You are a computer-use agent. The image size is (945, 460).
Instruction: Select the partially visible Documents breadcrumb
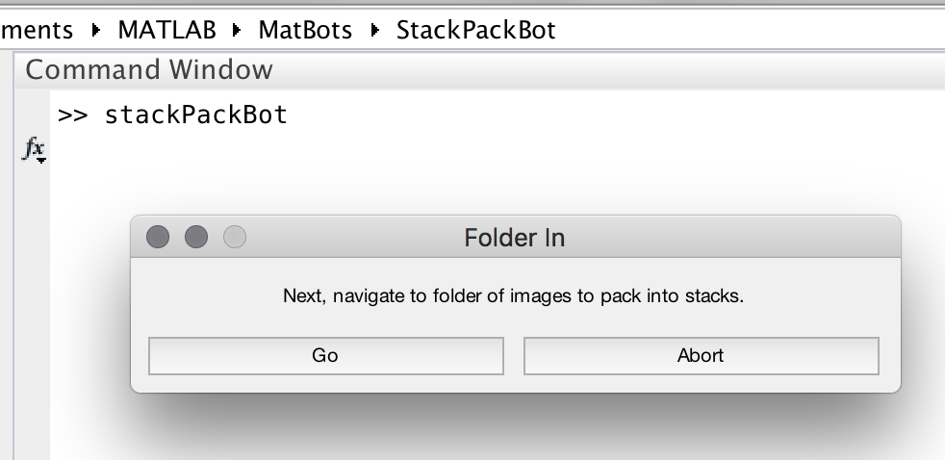[37, 30]
